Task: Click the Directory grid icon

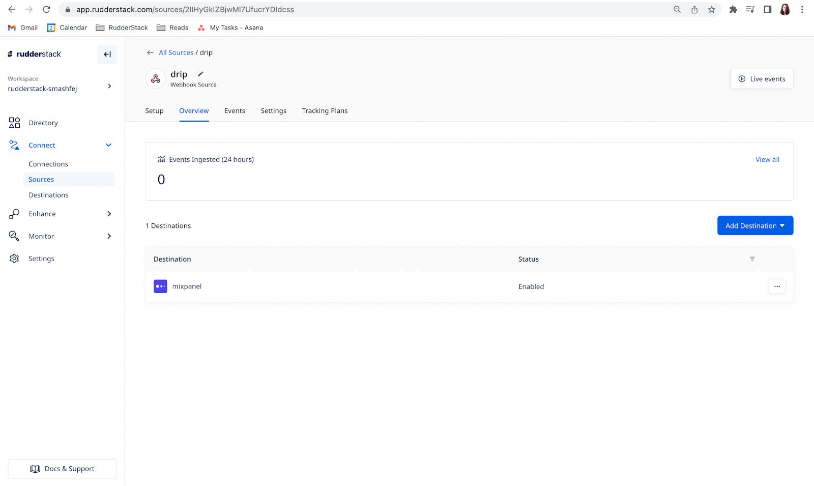Action: 14,123
